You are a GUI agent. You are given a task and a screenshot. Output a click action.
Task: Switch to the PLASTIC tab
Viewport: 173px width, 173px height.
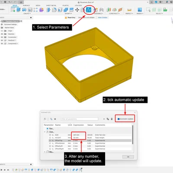click(66, 6)
